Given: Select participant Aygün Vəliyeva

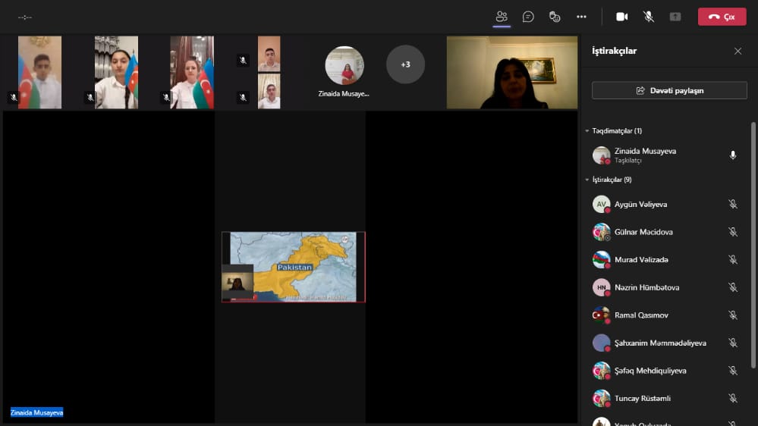Looking at the screenshot, I should [x=667, y=205].
